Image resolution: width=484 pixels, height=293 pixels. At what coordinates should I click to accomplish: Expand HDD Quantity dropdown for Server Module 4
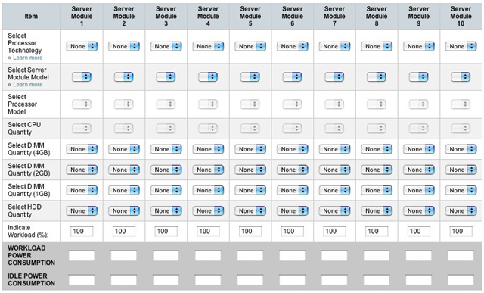coord(208,210)
